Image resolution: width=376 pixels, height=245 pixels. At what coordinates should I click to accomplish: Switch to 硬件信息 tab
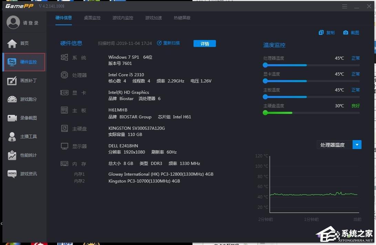[64, 18]
